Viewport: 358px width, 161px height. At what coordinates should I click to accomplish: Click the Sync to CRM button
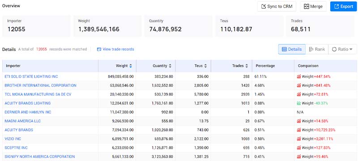[x=277, y=6]
